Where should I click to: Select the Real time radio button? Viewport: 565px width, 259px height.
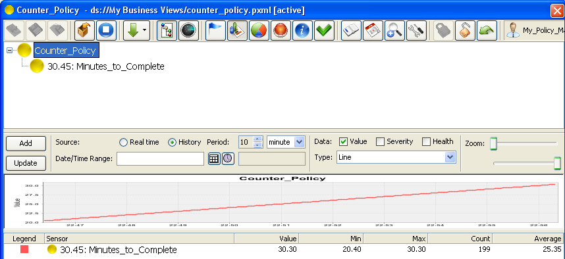point(123,143)
